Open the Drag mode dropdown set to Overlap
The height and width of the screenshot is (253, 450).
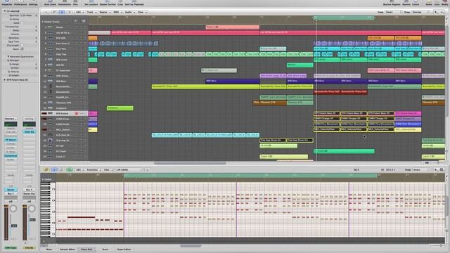coord(420,12)
